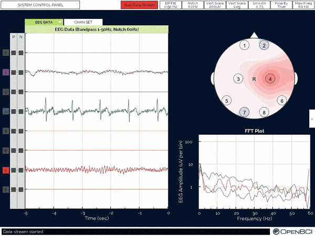
Task: Switch to the CHAN SET tab
Action: point(83,22)
